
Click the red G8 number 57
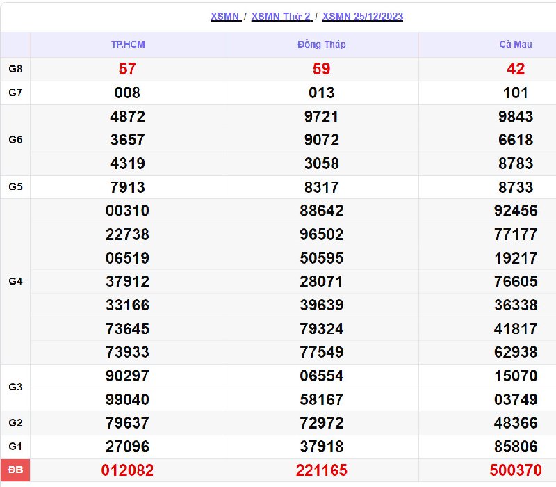pyautogui.click(x=127, y=69)
